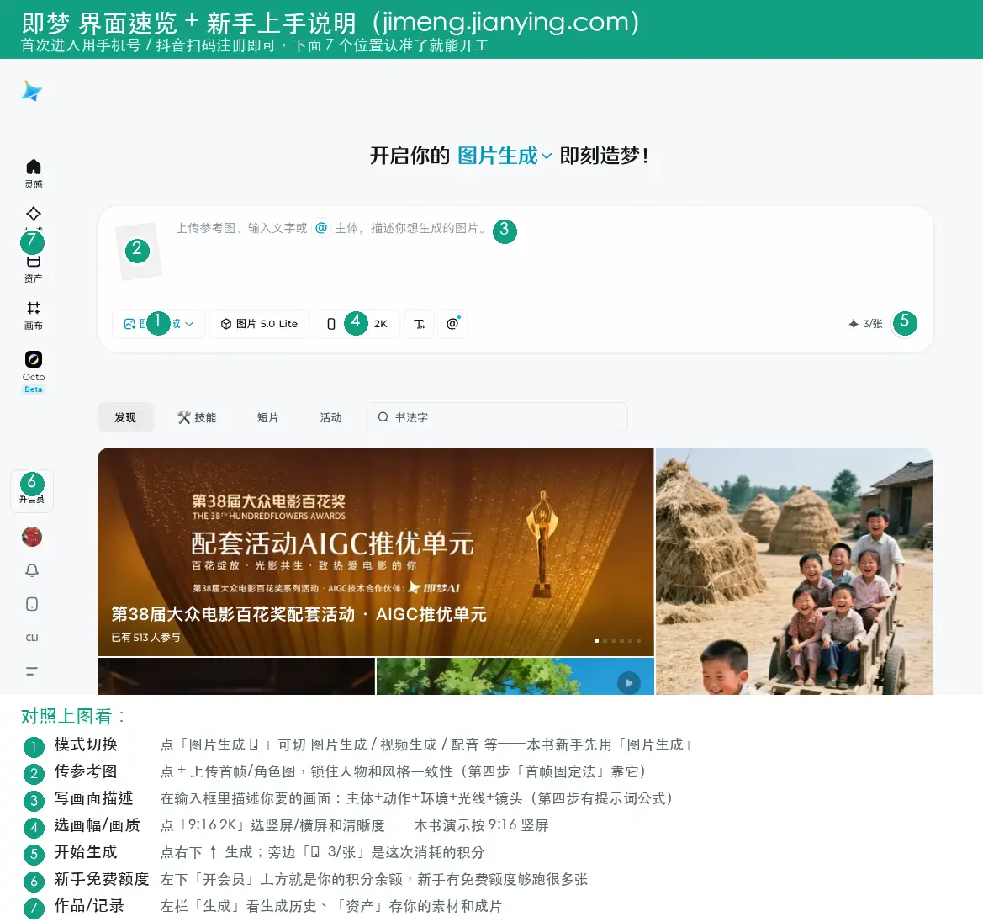Open the aspect ratio 2K settings button
The height and width of the screenshot is (922, 983).
click(357, 324)
